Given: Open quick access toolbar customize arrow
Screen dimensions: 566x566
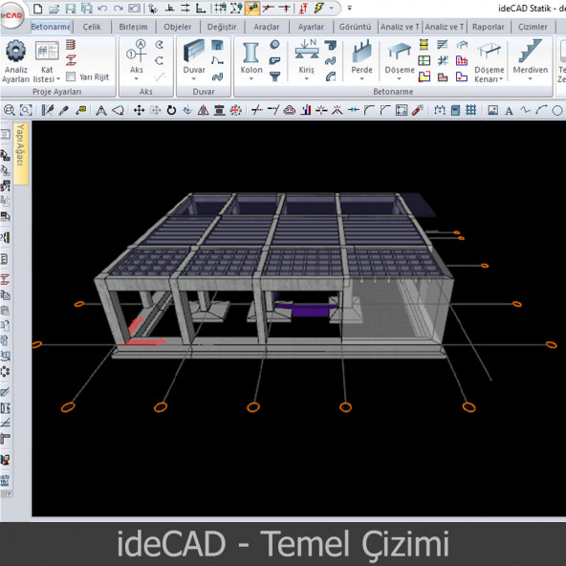Looking at the screenshot, I should click(349, 8).
